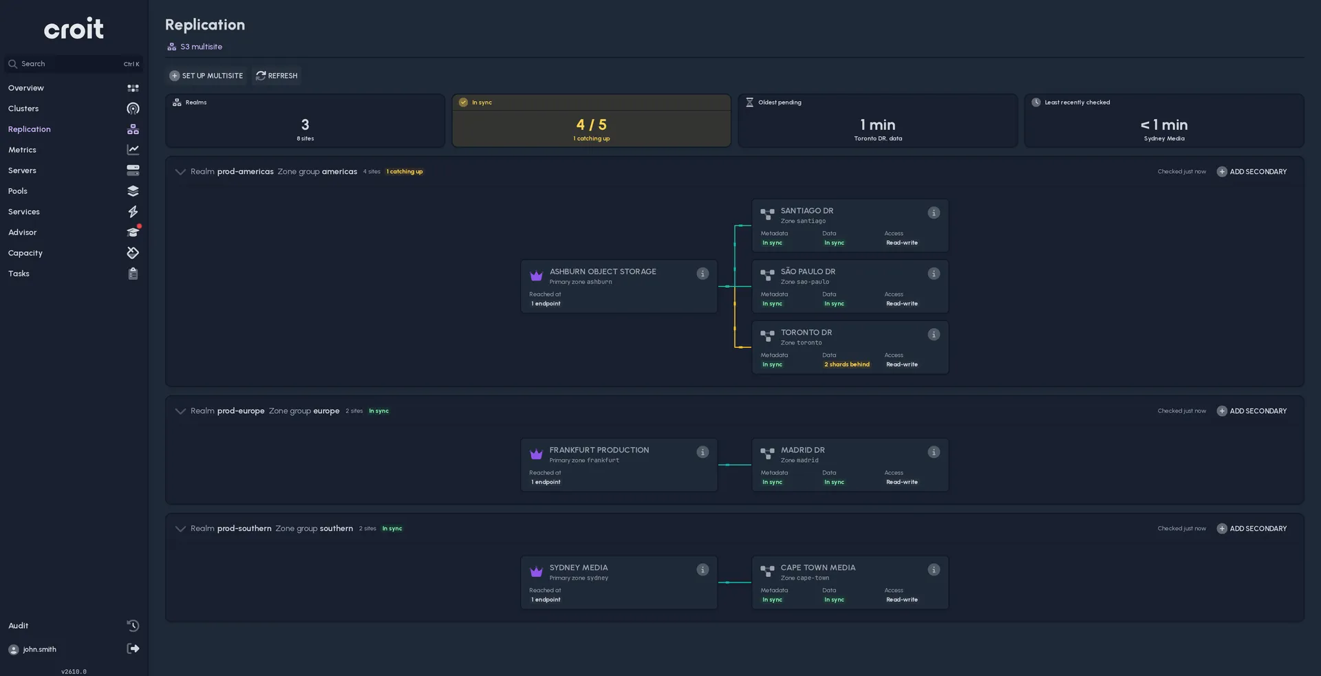Viewport: 1321px width, 676px height.
Task: Click the REFRESH button
Action: point(277,76)
